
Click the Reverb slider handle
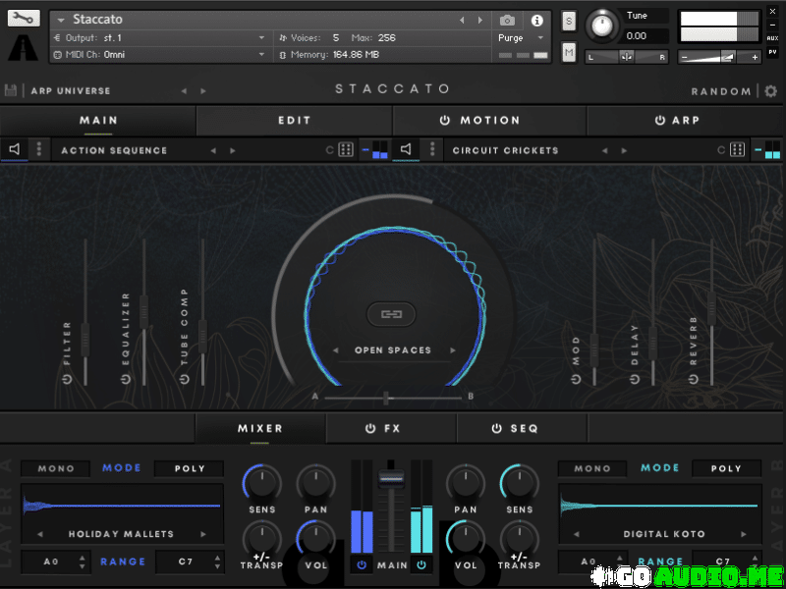pos(711,308)
